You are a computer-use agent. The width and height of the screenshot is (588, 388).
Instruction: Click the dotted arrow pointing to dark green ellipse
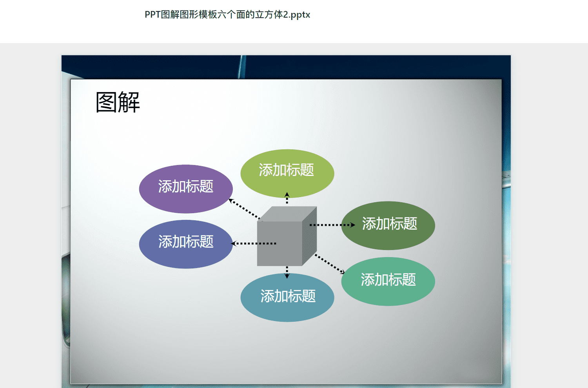coord(332,225)
